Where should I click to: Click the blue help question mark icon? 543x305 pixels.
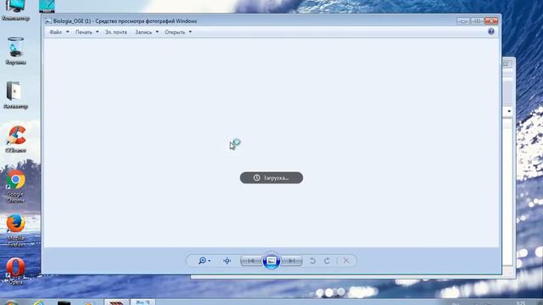(x=491, y=31)
